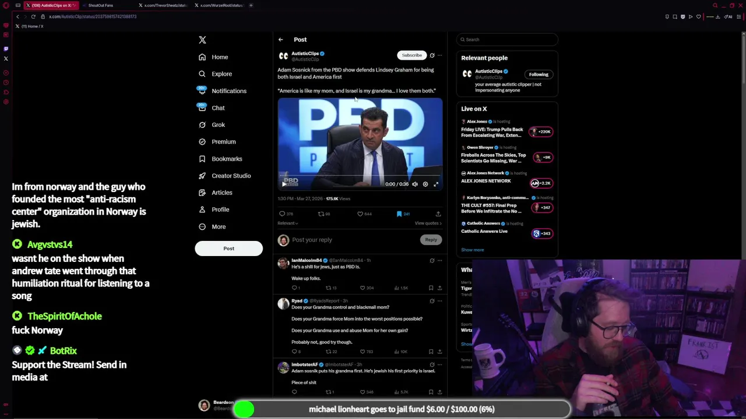Screen dimensions: 746x419
Task: Like the main post
Action: (x=364, y=214)
